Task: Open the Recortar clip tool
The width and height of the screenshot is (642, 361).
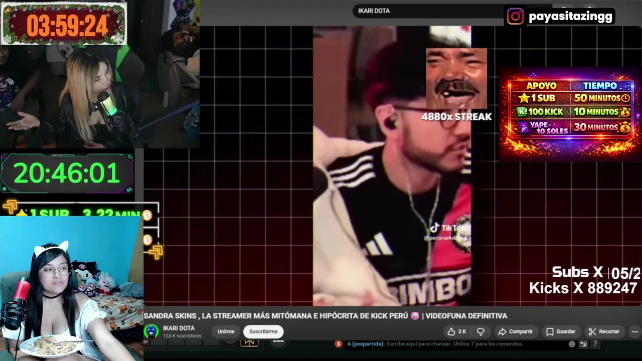Action: (x=604, y=331)
